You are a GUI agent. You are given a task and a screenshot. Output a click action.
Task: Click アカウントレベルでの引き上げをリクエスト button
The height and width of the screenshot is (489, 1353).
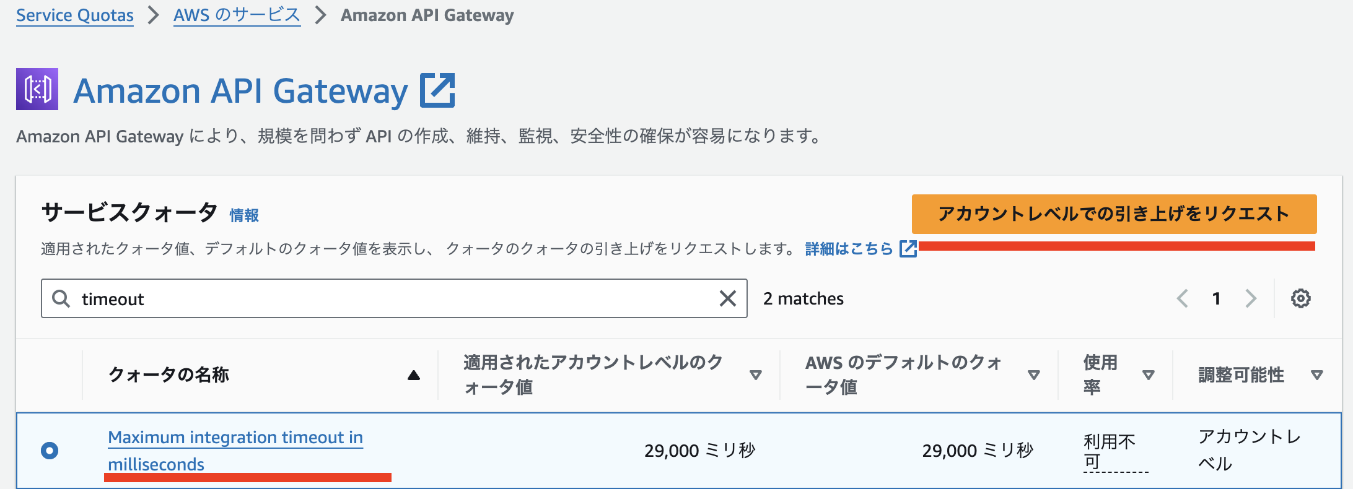click(x=1113, y=214)
